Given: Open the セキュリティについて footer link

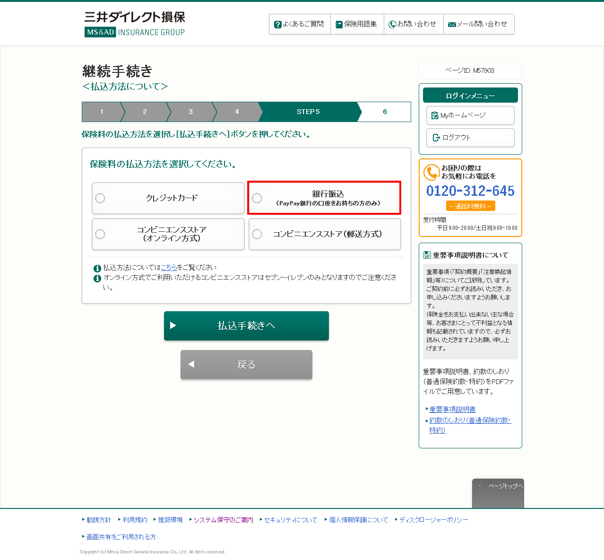Looking at the screenshot, I should coord(291,520).
